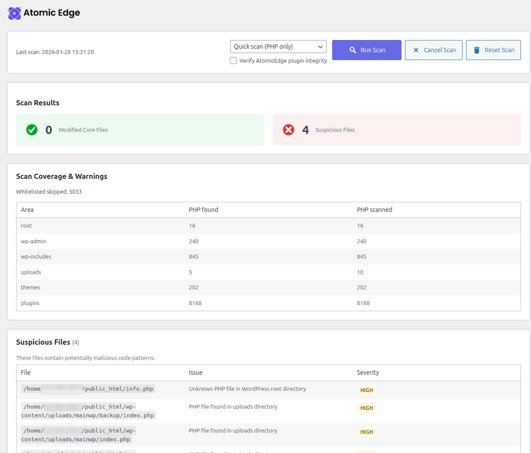The image size is (531, 453).
Task: Click the HIGH badge on the backup index.php row
Action: [x=366, y=408]
